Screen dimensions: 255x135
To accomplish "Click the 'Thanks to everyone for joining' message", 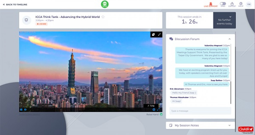I will pos(202,55).
